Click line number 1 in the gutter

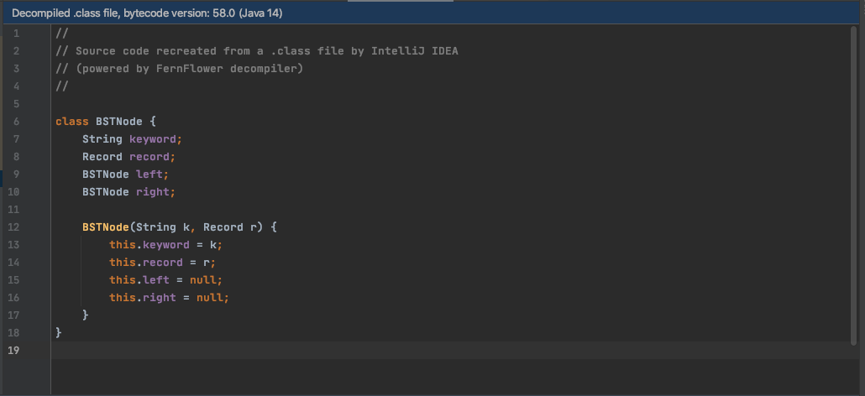(16, 33)
